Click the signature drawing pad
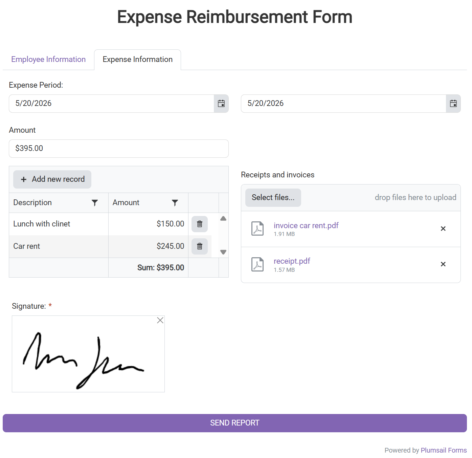 click(88, 354)
